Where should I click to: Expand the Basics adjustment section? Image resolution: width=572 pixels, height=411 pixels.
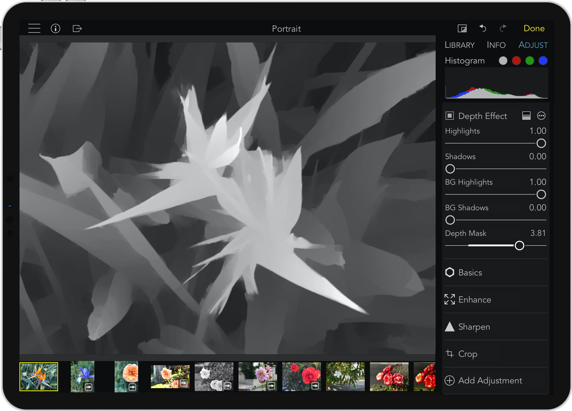point(495,272)
